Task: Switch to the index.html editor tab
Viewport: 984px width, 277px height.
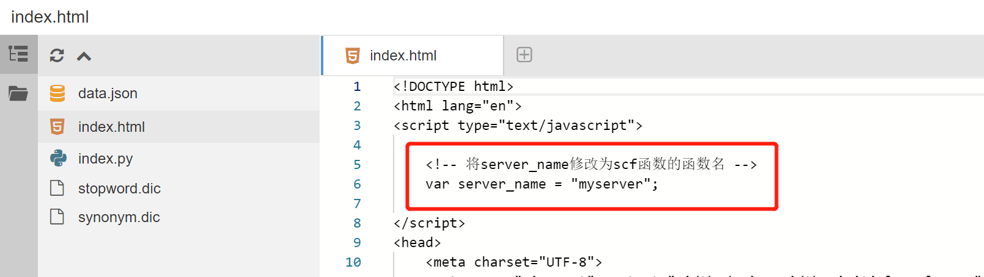Action: pyautogui.click(x=413, y=56)
